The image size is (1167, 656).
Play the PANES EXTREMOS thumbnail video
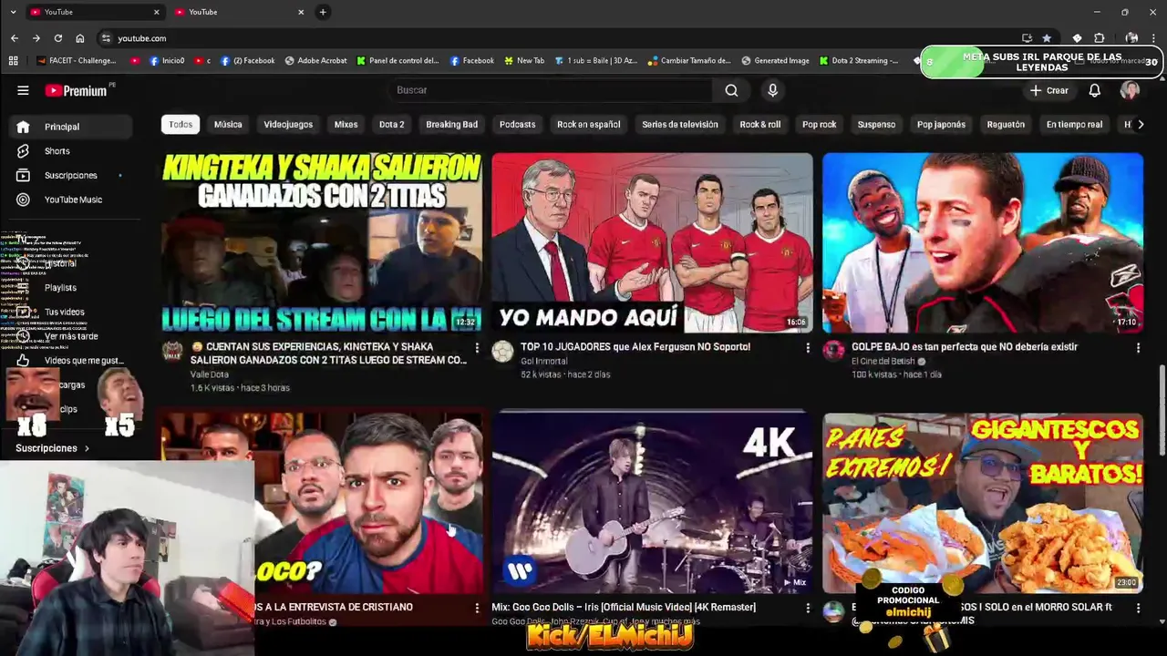(x=983, y=503)
